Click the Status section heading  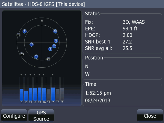(92, 14)
